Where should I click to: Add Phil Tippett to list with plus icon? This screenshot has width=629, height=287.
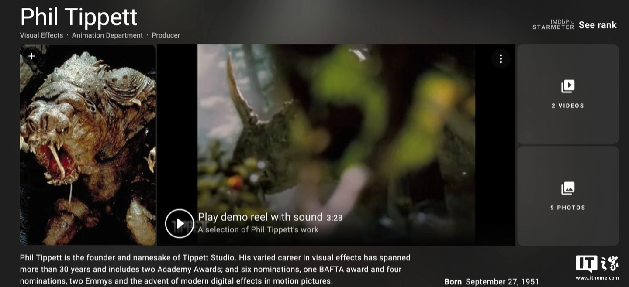click(31, 56)
